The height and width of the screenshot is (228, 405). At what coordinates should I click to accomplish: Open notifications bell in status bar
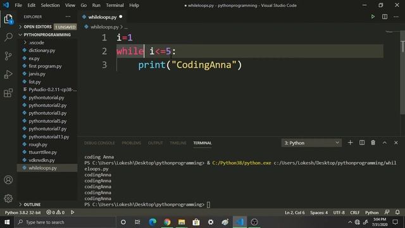[397, 212]
